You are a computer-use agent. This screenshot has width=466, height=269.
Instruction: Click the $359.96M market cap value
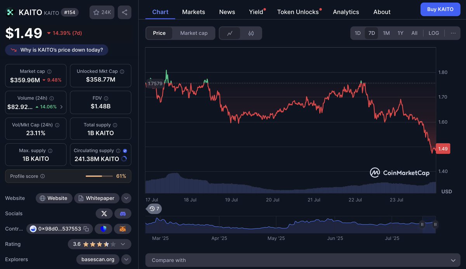tap(25, 80)
